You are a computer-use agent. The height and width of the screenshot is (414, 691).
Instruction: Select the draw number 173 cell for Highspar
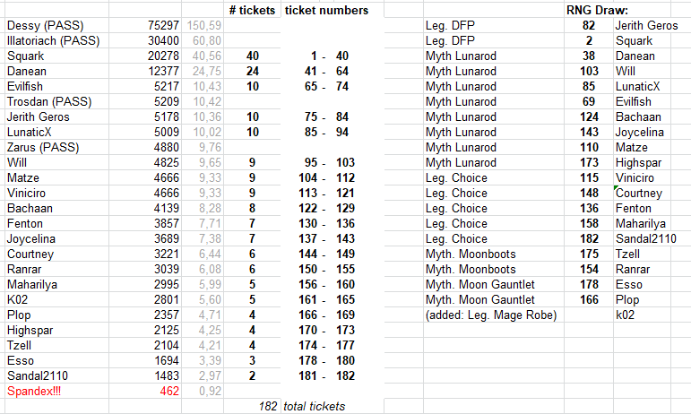pos(589,162)
